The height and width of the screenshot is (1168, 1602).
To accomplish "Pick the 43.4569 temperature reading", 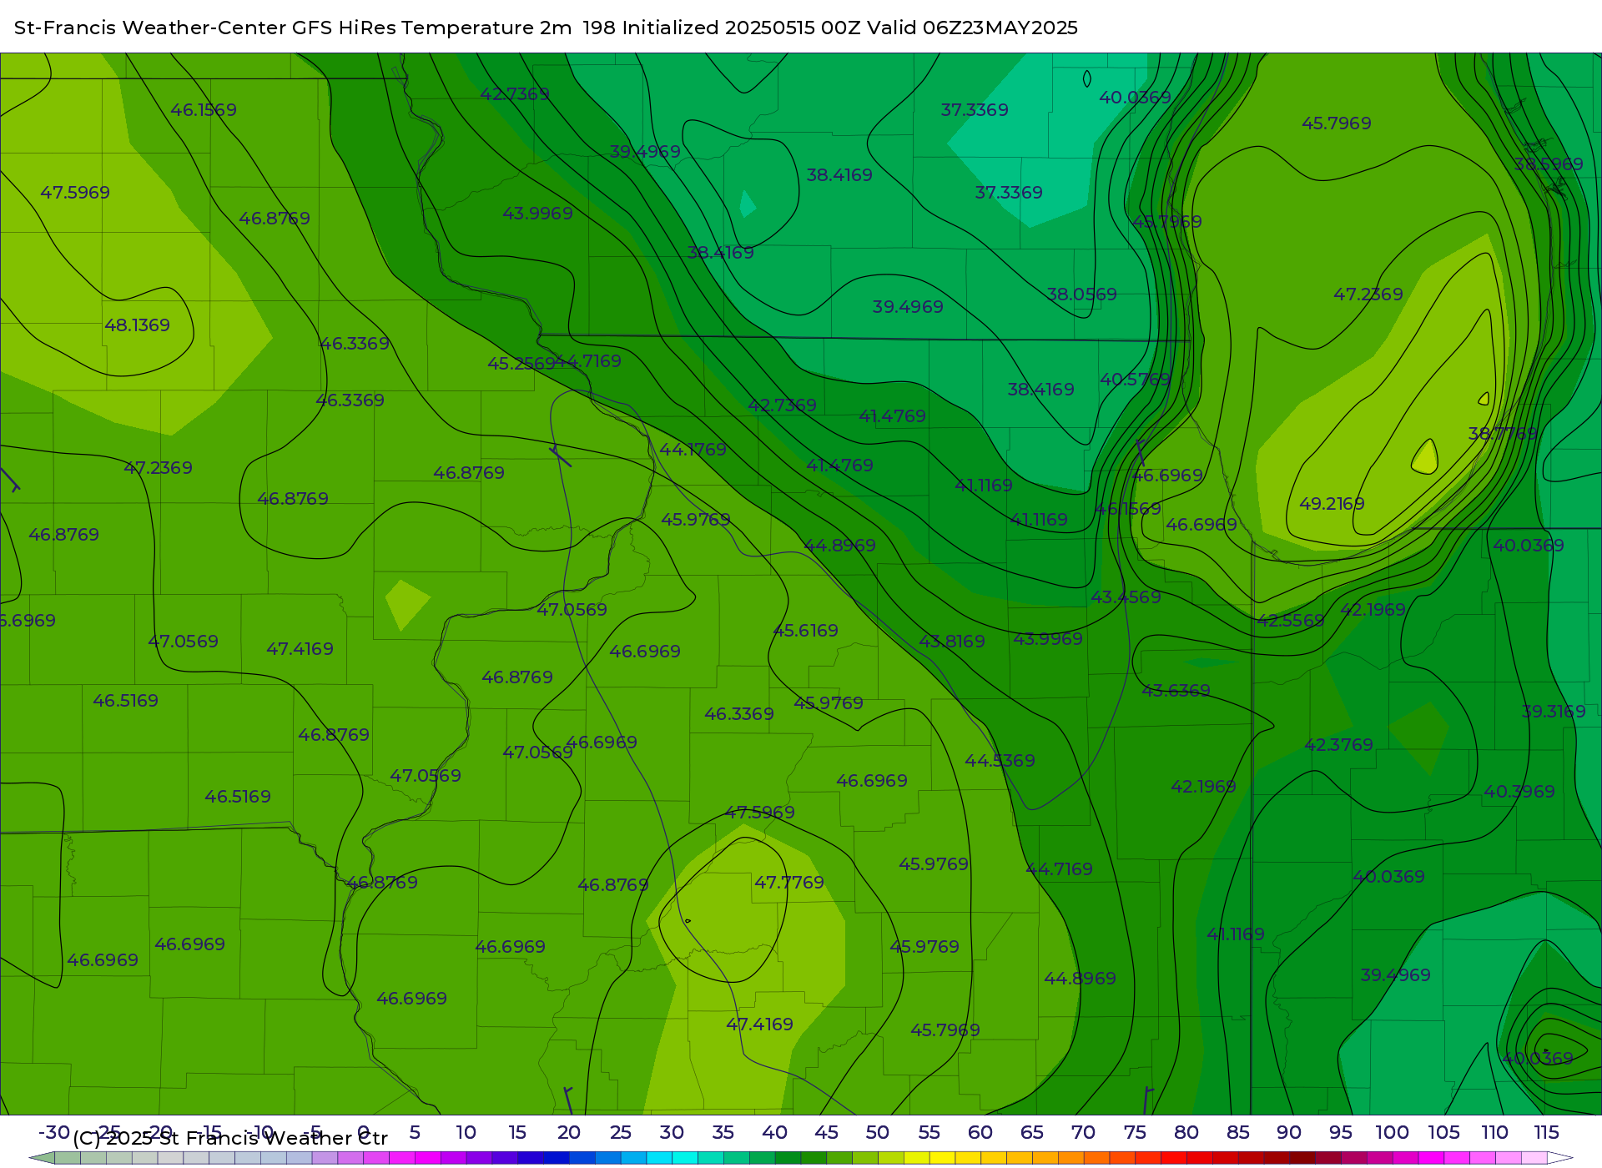I will 1126,597.
